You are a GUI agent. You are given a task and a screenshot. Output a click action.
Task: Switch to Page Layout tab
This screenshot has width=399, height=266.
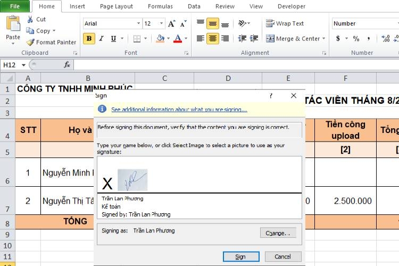point(117,6)
